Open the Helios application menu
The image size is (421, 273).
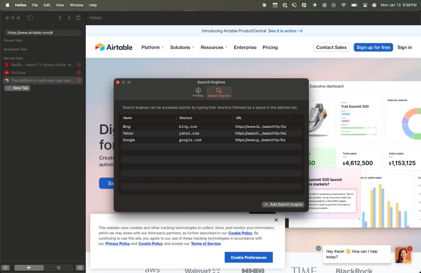pyautogui.click(x=21, y=5)
